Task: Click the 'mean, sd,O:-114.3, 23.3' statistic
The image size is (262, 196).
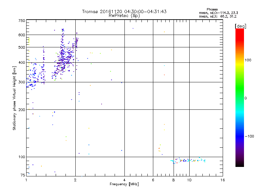Action: [x=218, y=13]
